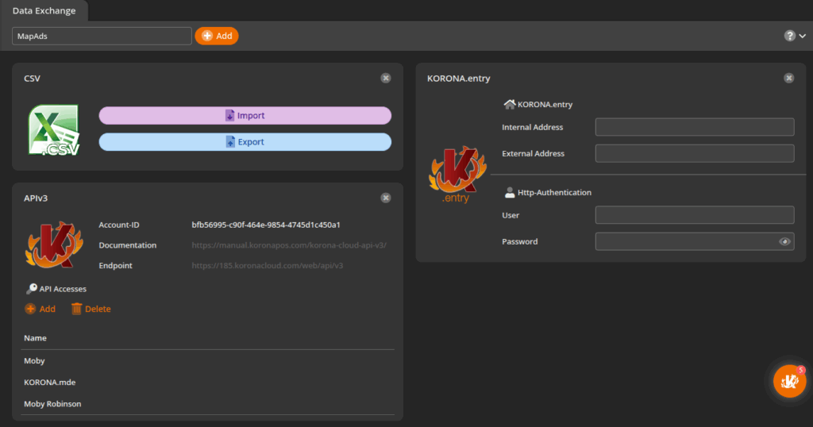Click the CSV Export button
Viewport: 813px width, 427px height.
pos(245,142)
